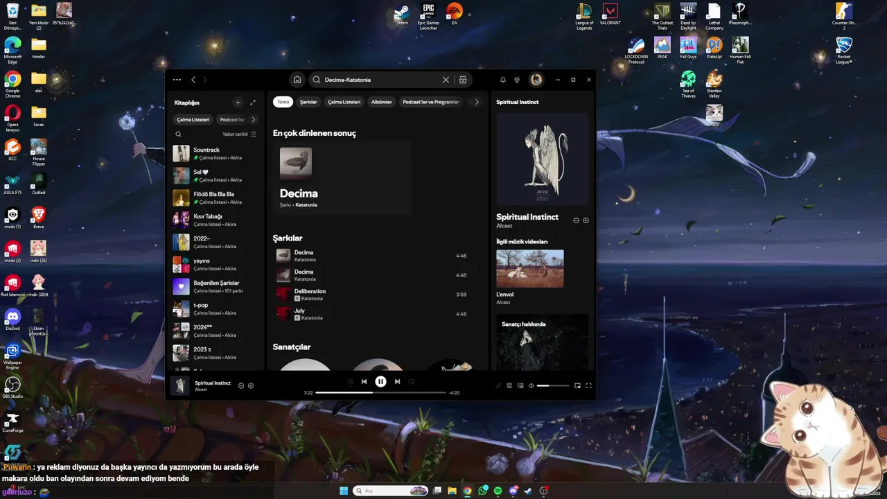Open the profile avatar menu
Screen dimensions: 887x499
tap(536, 80)
